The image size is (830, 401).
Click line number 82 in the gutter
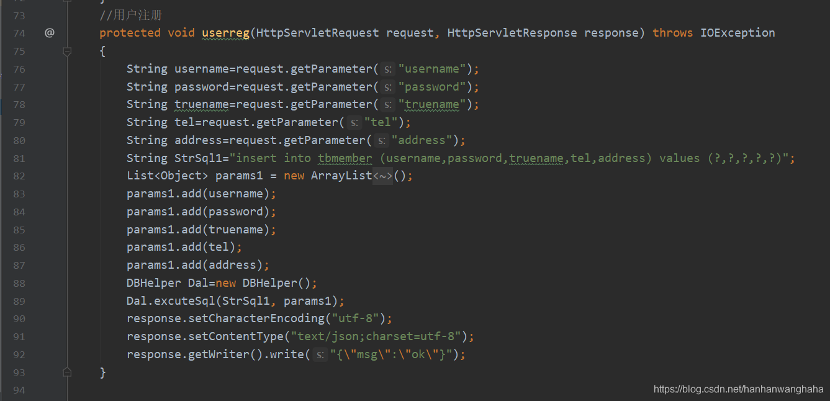(19, 176)
